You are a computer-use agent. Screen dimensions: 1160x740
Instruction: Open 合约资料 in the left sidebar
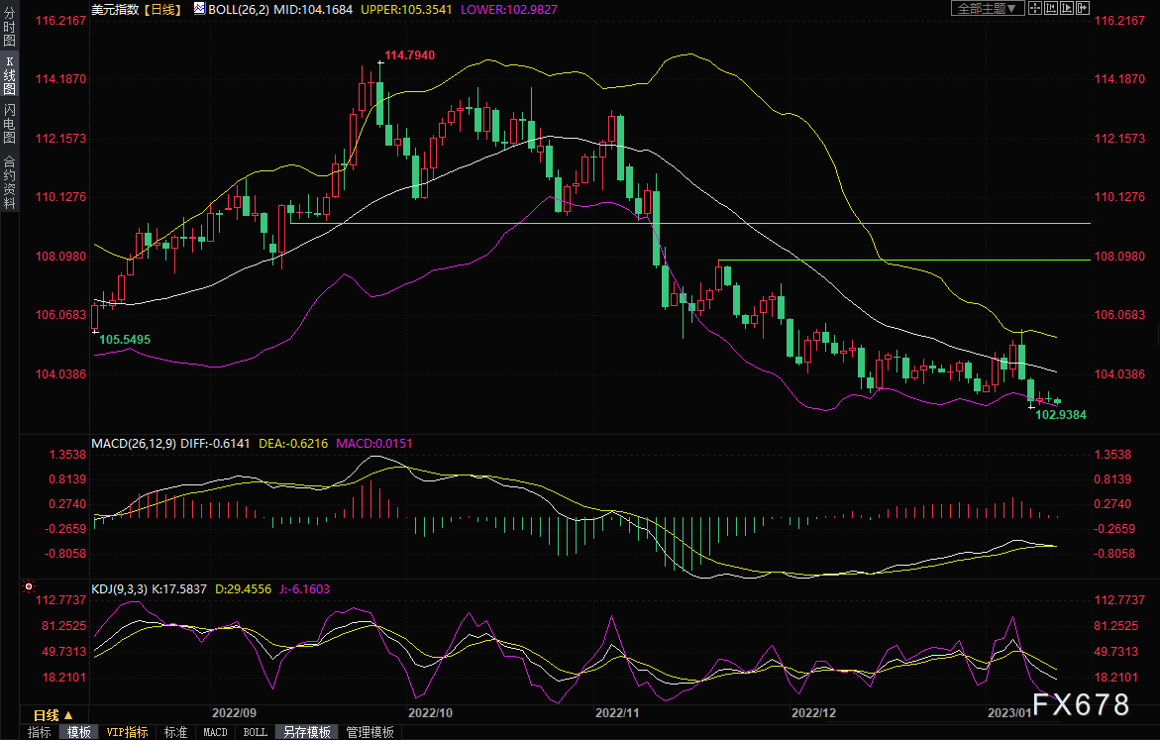click(x=9, y=181)
